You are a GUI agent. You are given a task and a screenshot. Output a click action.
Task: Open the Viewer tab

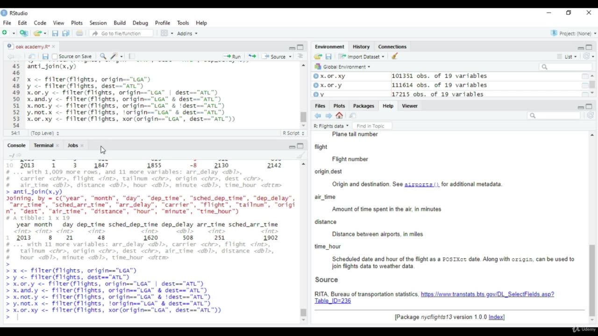pyautogui.click(x=410, y=106)
